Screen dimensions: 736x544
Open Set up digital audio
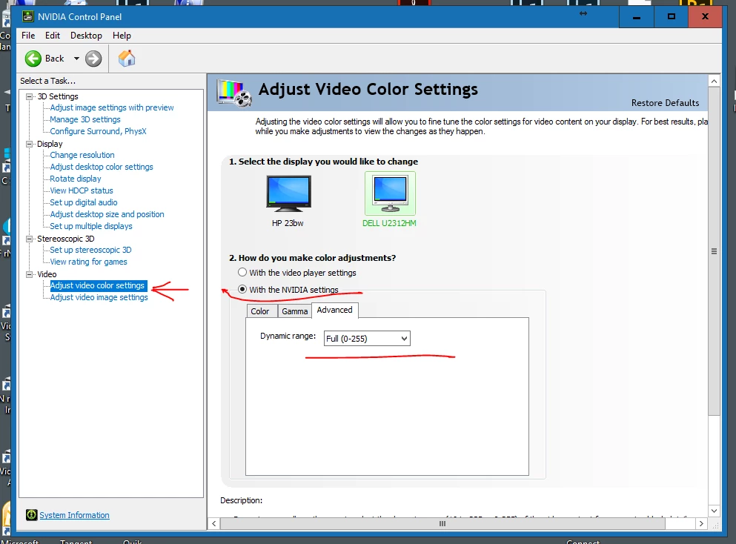(84, 202)
